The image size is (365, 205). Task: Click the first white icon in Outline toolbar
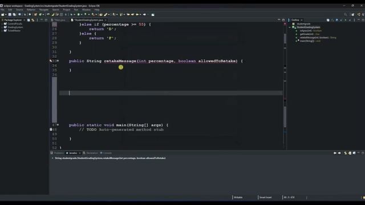[x=328, y=20]
